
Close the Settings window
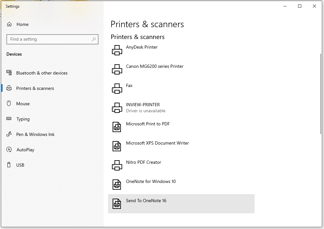click(314, 6)
